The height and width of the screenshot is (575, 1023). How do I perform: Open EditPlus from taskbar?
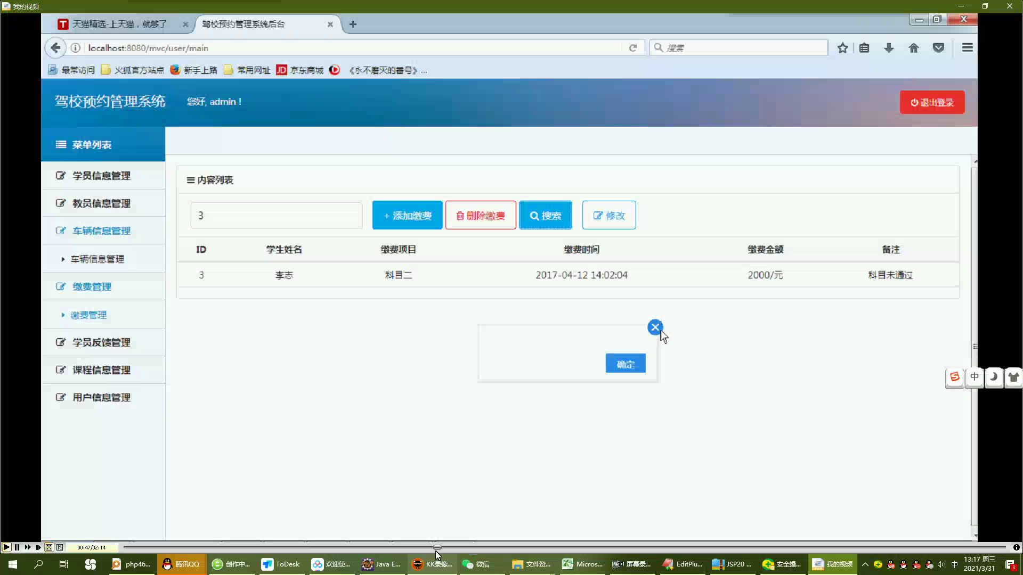point(683,564)
